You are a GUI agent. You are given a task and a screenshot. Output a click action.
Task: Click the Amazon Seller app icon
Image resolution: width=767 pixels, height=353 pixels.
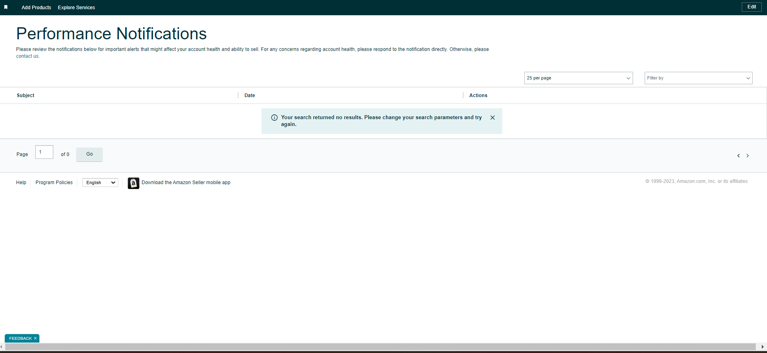tap(134, 183)
